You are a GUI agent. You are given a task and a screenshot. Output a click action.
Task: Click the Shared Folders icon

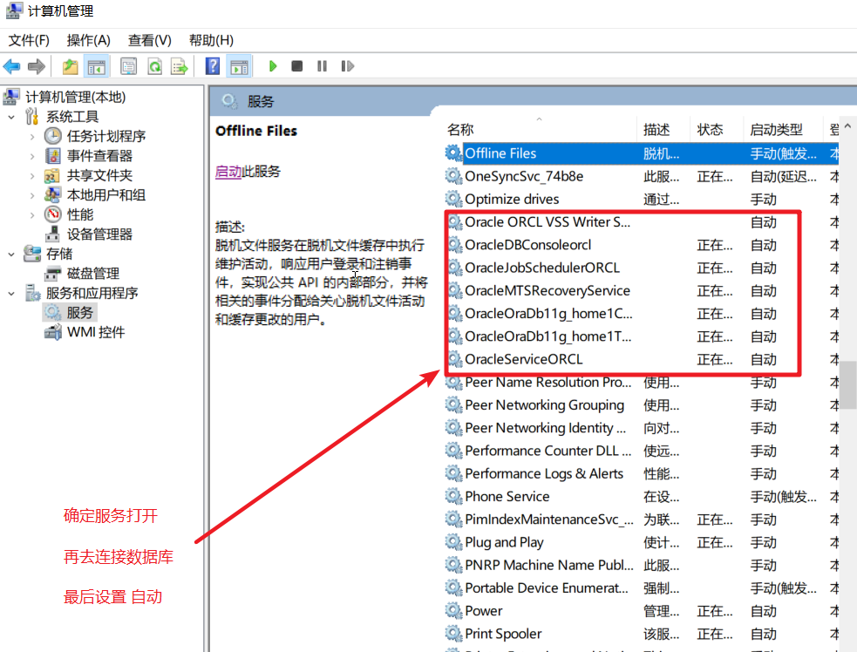[52, 175]
